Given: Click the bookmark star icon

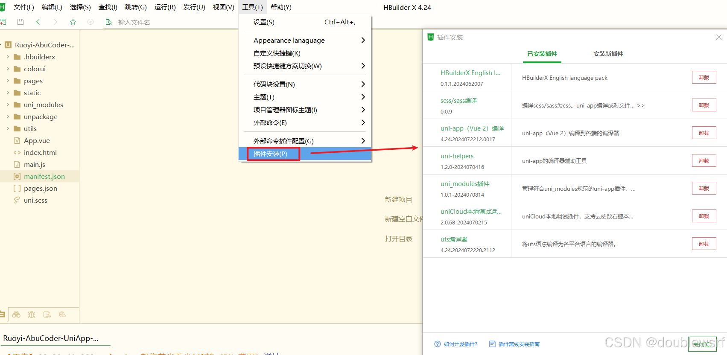Looking at the screenshot, I should click(73, 22).
